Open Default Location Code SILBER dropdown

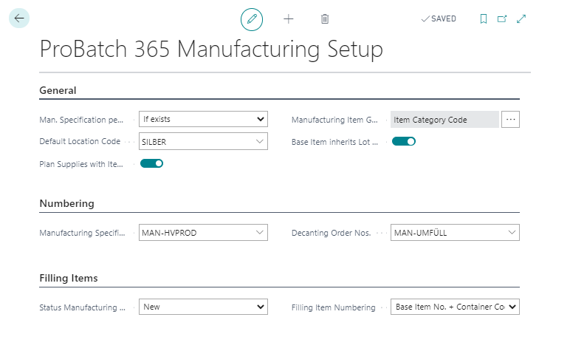pyautogui.click(x=203, y=142)
